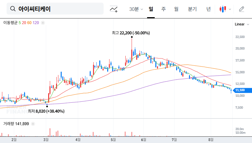This screenshot has width=252, height=143.
Task: Switch to the 주 weekly tab
Action: coord(163,9)
